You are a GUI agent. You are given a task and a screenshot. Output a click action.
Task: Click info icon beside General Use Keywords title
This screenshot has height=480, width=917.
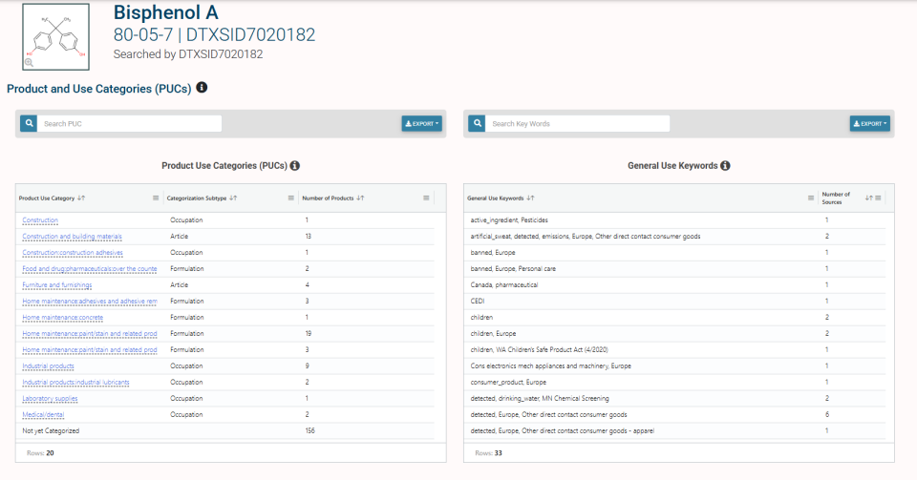coord(725,165)
